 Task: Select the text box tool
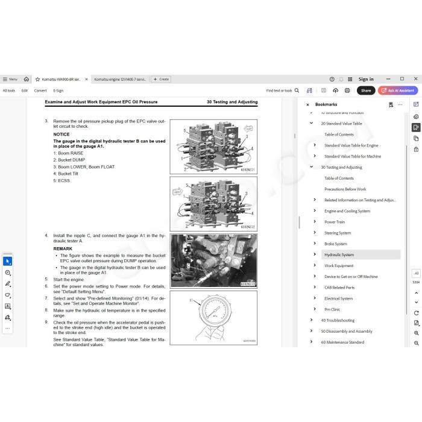pos(7,306)
